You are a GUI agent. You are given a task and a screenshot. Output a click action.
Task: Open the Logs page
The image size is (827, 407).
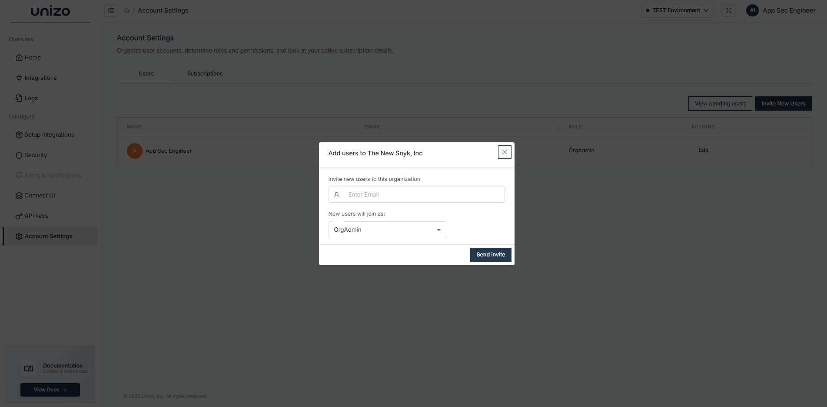coord(31,98)
